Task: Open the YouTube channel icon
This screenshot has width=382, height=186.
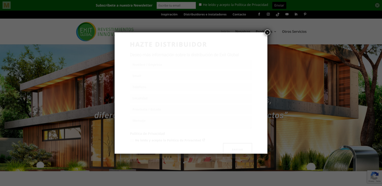Action: [287, 14]
